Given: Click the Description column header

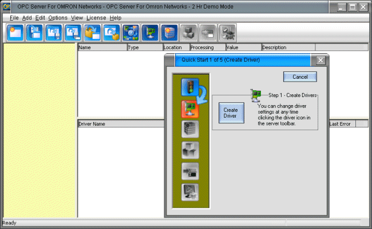Looking at the screenshot, I should (x=288, y=47).
